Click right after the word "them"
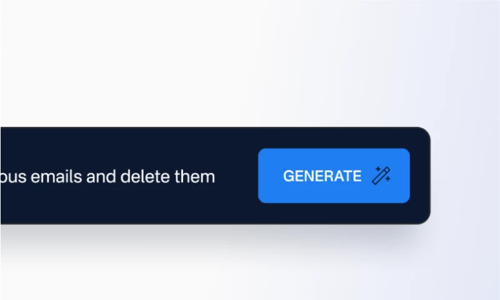The image size is (500, 300). (216, 176)
